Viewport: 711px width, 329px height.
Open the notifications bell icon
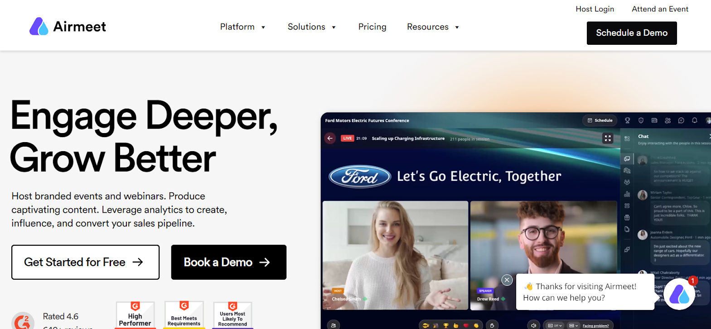click(694, 120)
